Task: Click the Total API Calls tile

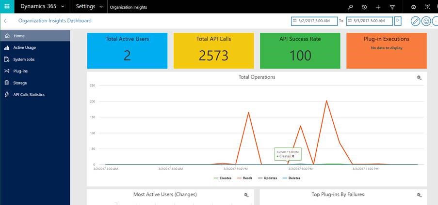Action: tap(214, 51)
